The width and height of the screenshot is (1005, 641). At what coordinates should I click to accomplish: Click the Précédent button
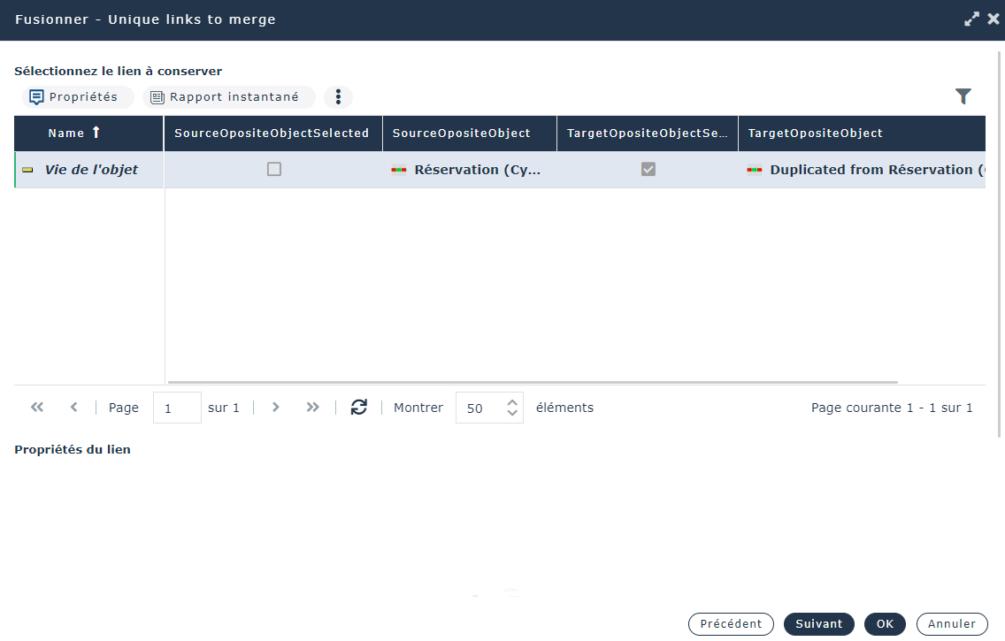731,624
